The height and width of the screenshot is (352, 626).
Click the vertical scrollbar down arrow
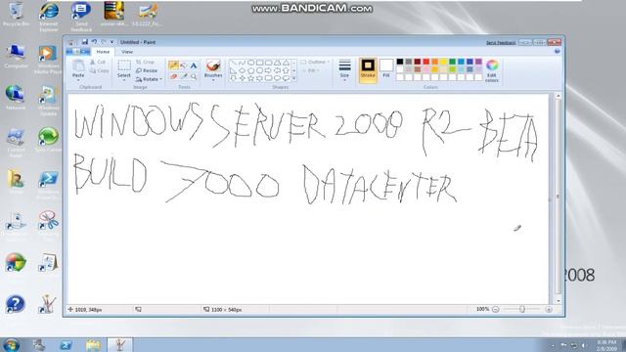(x=558, y=301)
